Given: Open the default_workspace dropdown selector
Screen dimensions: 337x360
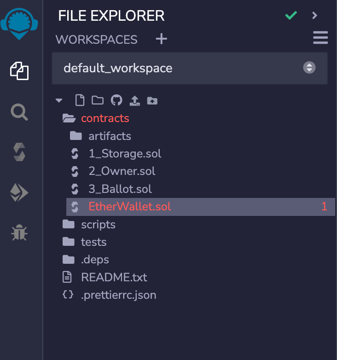Looking at the screenshot, I should (190, 68).
